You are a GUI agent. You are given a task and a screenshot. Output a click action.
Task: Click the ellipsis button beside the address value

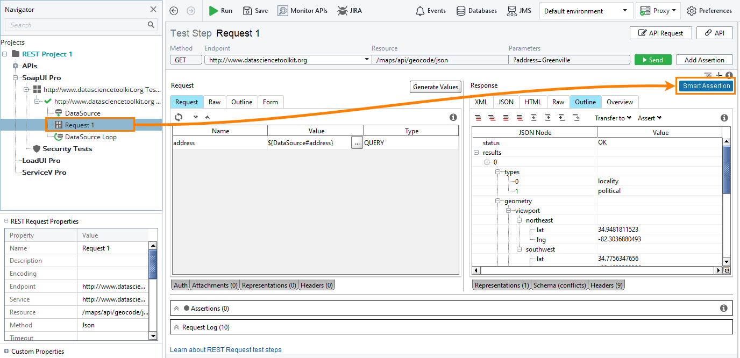357,143
